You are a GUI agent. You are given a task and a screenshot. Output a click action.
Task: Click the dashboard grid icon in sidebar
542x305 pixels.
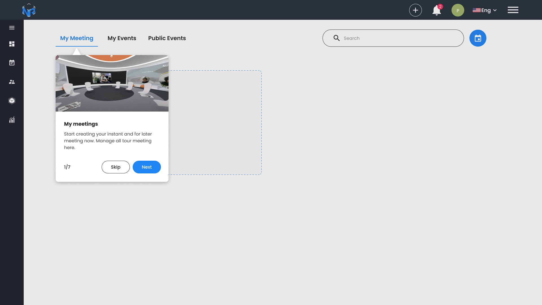pyautogui.click(x=12, y=43)
